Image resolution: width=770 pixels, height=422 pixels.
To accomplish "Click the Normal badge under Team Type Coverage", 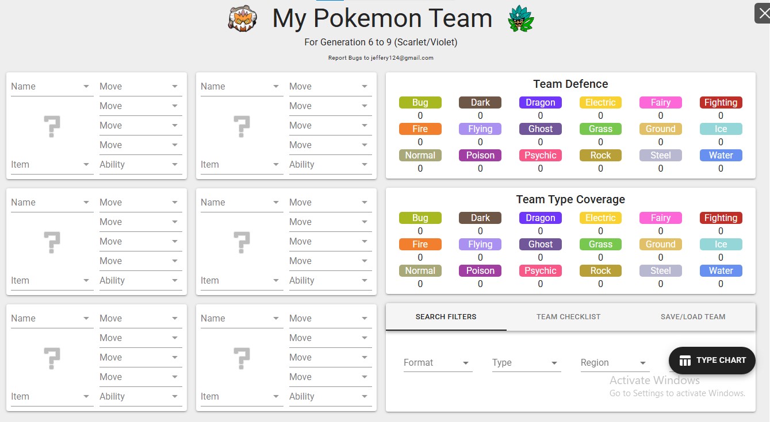I will point(420,271).
